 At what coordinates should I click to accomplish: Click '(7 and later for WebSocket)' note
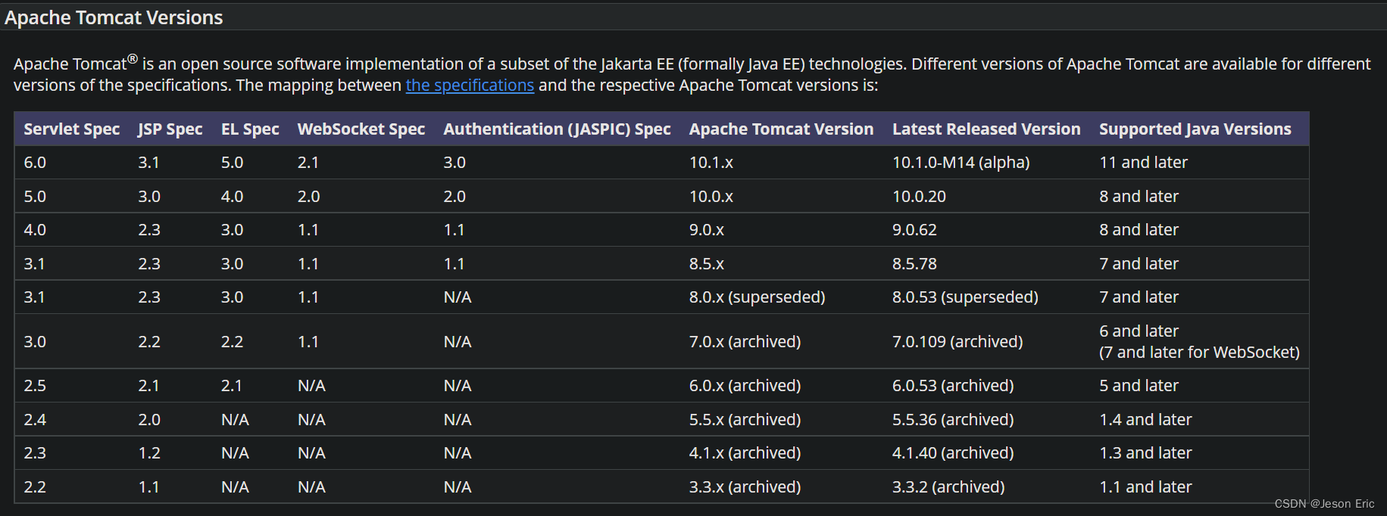point(1199,353)
